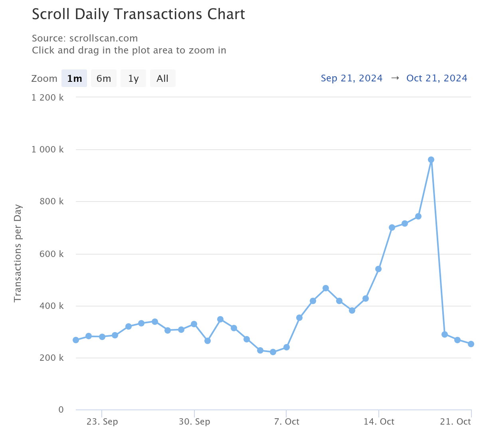Viewport: 479px width, 439px height.
Task: Click the "14. Oct" axis label
Action: 379,421
